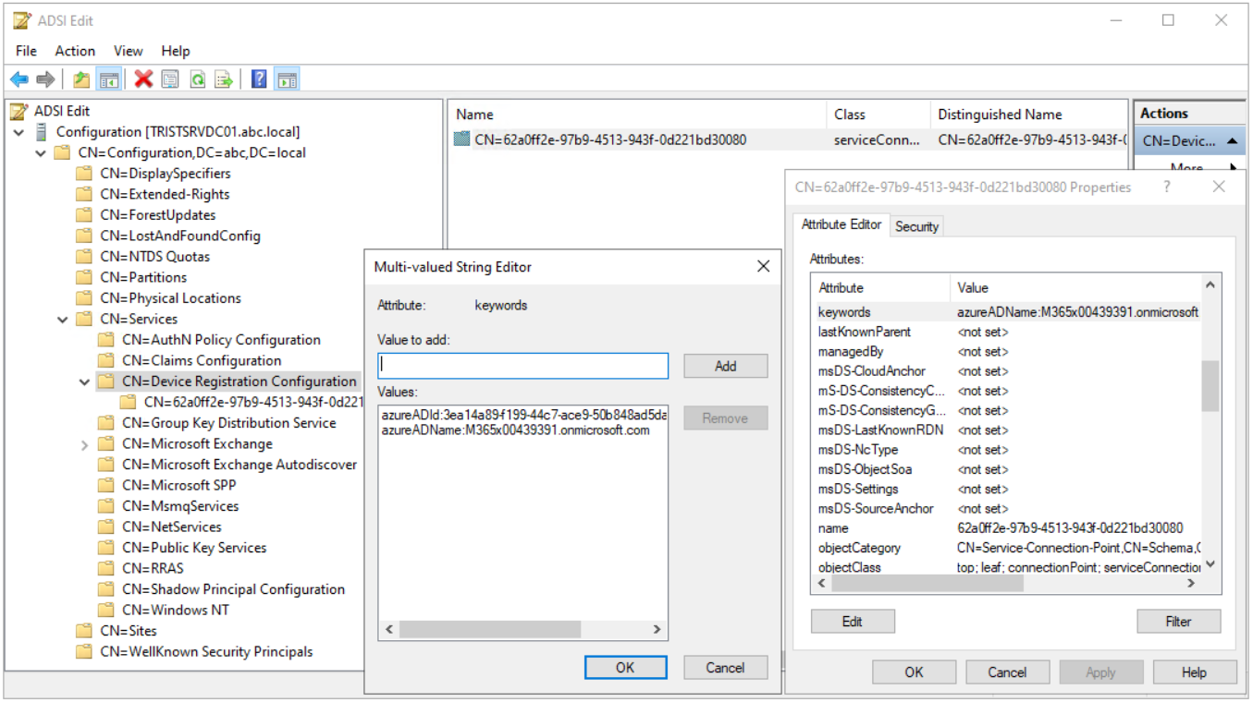Click the Attributes list vertical scrollbar thumb
Viewport: 1253px width, 702px height.
point(1210,385)
